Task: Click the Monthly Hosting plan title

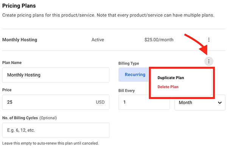Action: pyautogui.click(x=20, y=40)
